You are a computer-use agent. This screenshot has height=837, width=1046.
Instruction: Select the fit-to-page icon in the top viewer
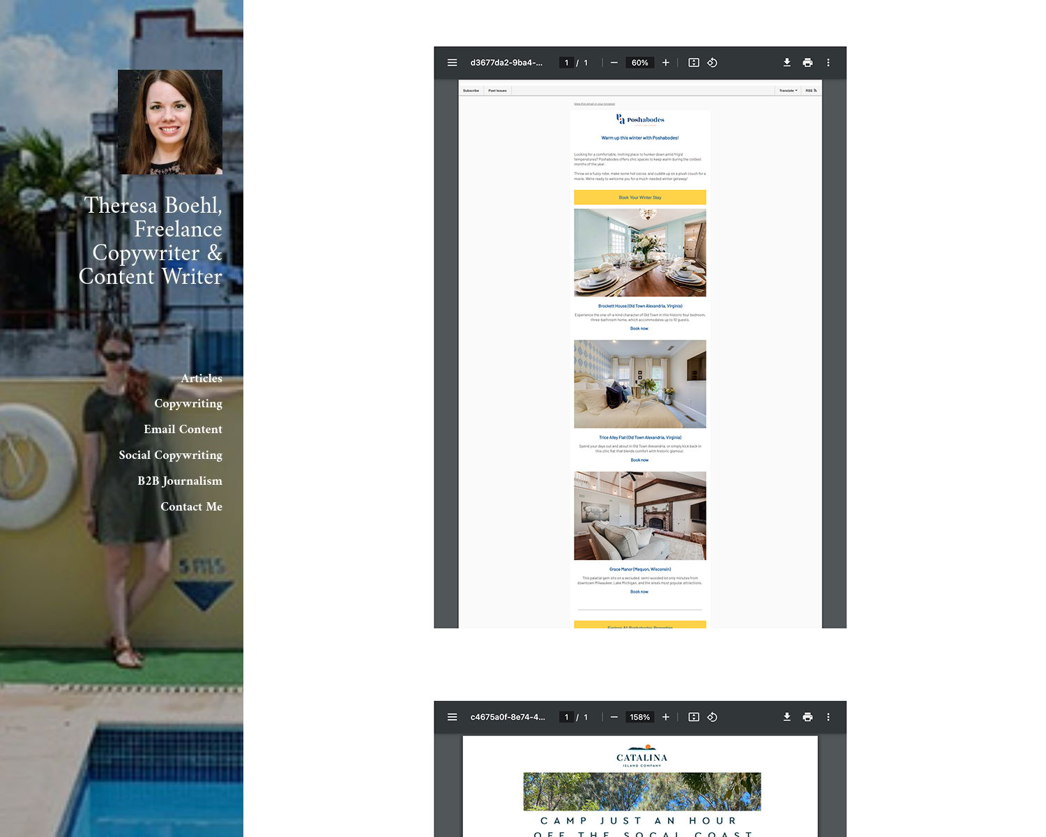[x=693, y=62]
